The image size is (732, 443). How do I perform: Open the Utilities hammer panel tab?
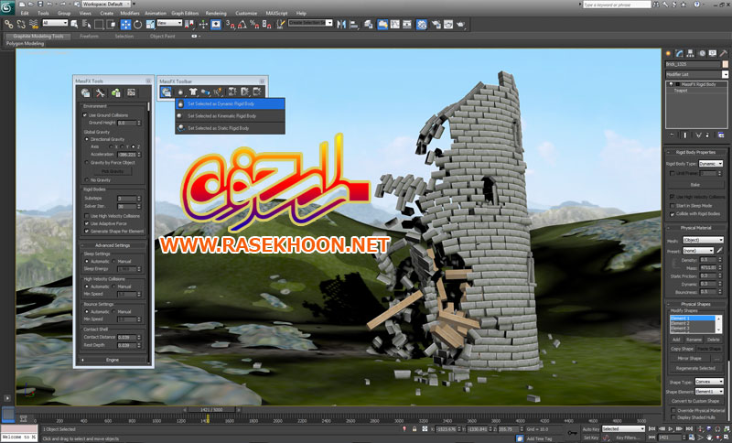pos(723,53)
